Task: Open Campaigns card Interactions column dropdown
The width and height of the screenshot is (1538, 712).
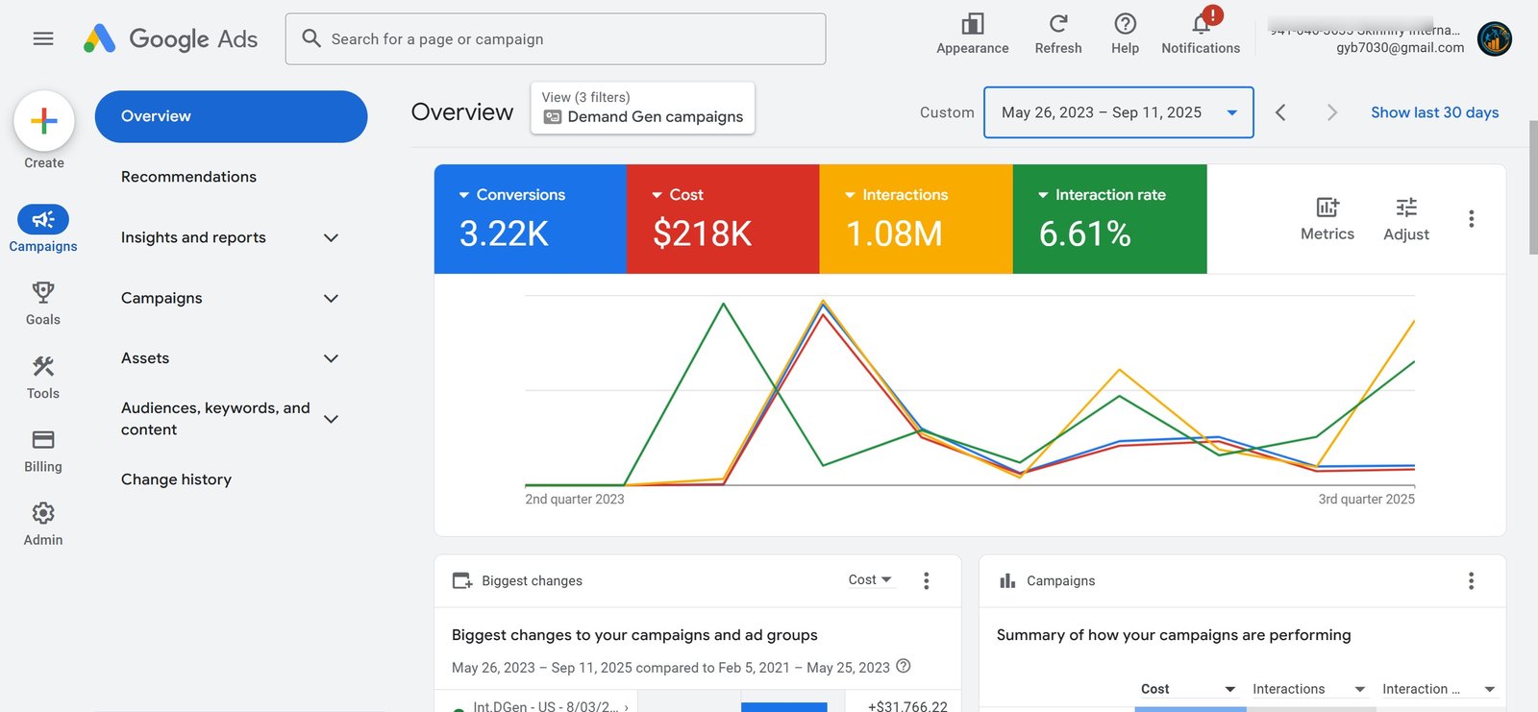Action: coord(1308,689)
